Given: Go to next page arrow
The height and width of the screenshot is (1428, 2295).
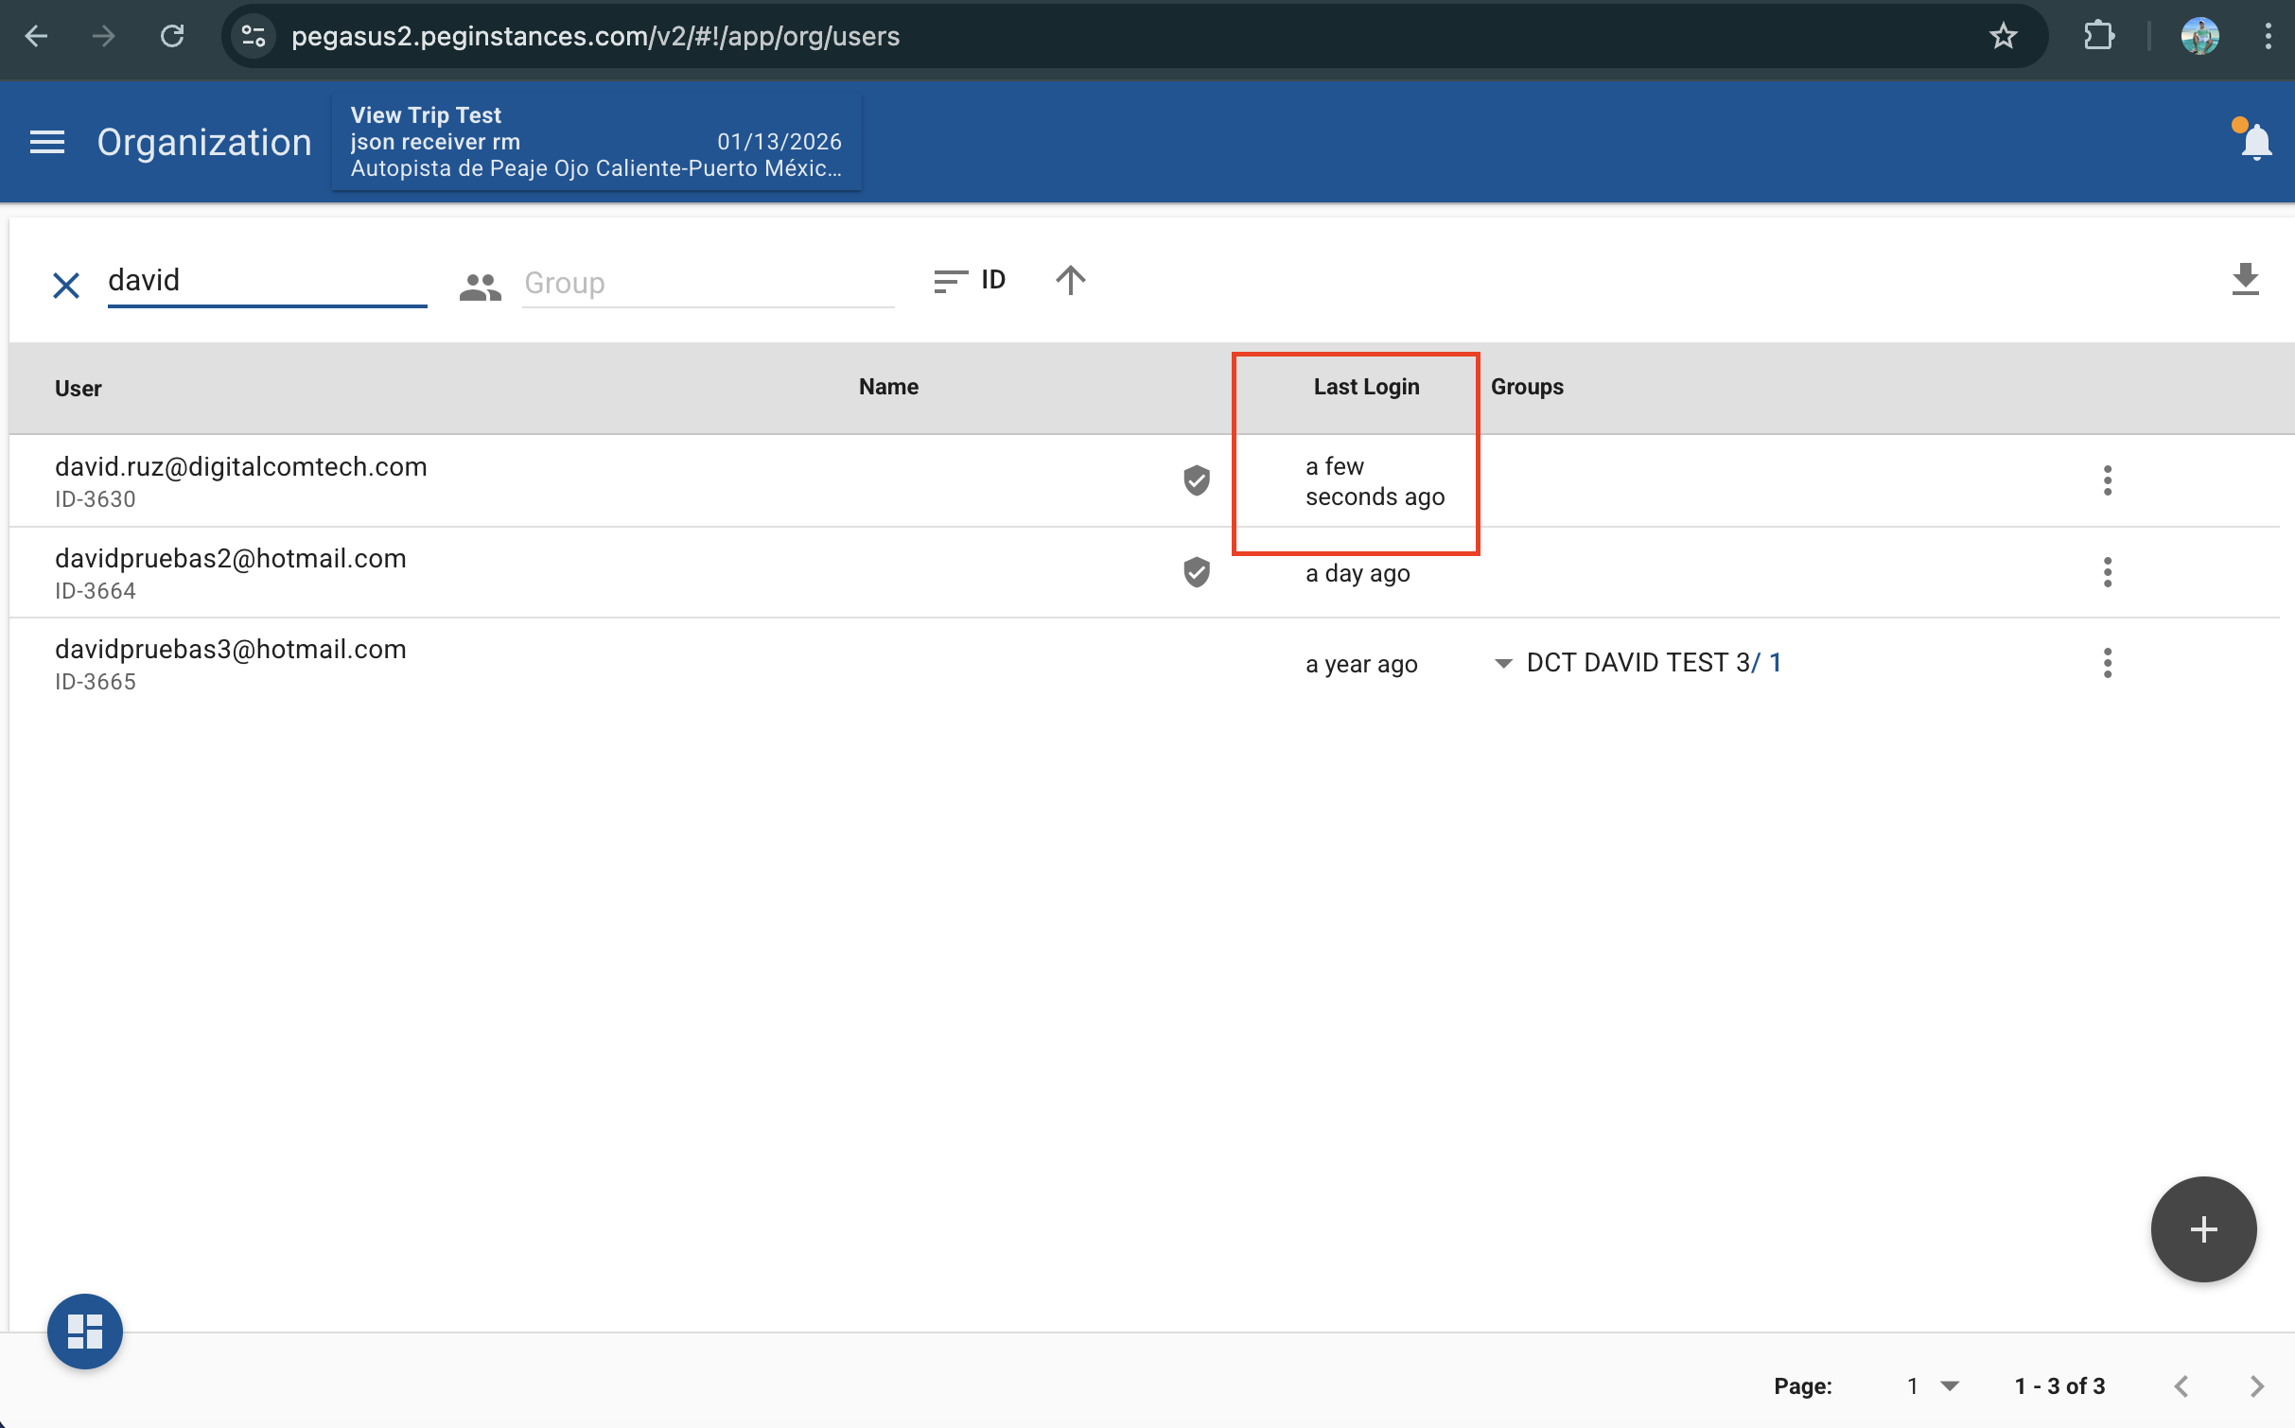Looking at the screenshot, I should (x=2256, y=1385).
